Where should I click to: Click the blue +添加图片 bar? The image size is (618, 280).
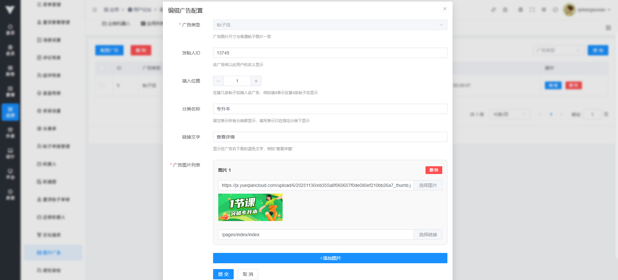point(330,258)
